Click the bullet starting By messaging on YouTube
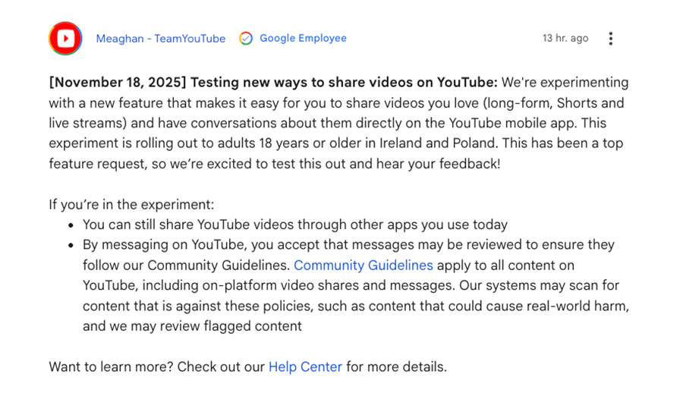Screen dimensions: 683x396 (x=348, y=245)
